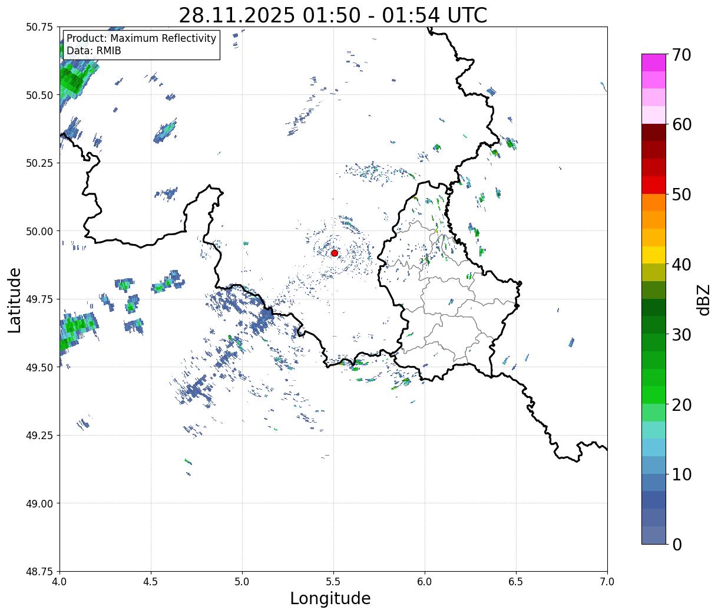Click the 40 tick label on colorbar
718x613 pixels.
[x=681, y=264]
